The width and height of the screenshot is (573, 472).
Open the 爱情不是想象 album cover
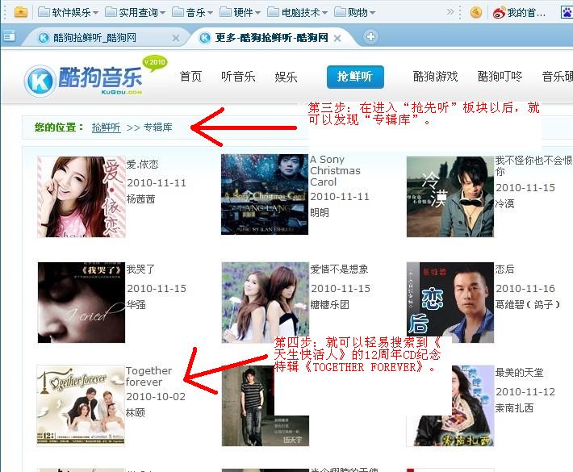pyautogui.click(x=266, y=303)
